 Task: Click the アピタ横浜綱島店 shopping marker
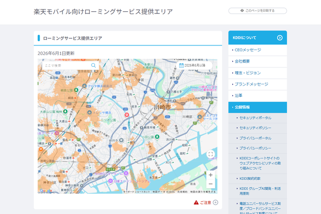pyautogui.click(x=85, y=86)
